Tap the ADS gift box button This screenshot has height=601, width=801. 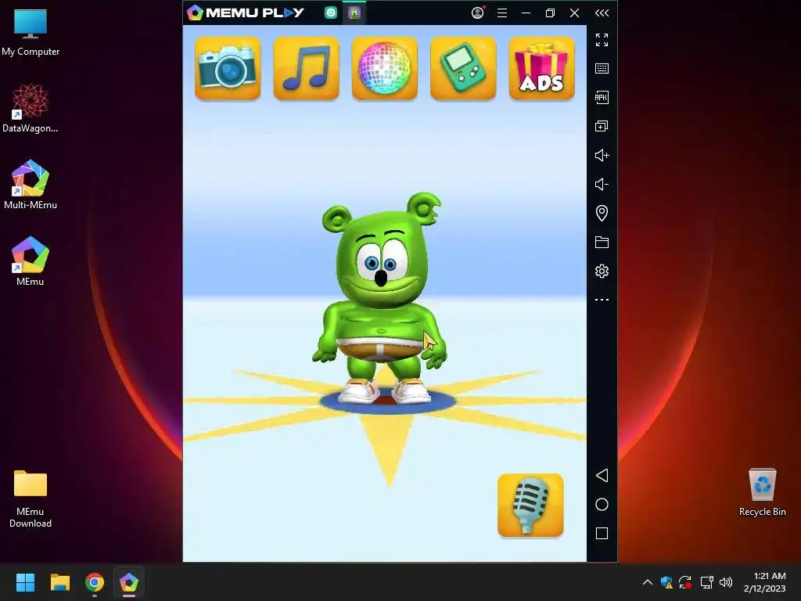541,68
